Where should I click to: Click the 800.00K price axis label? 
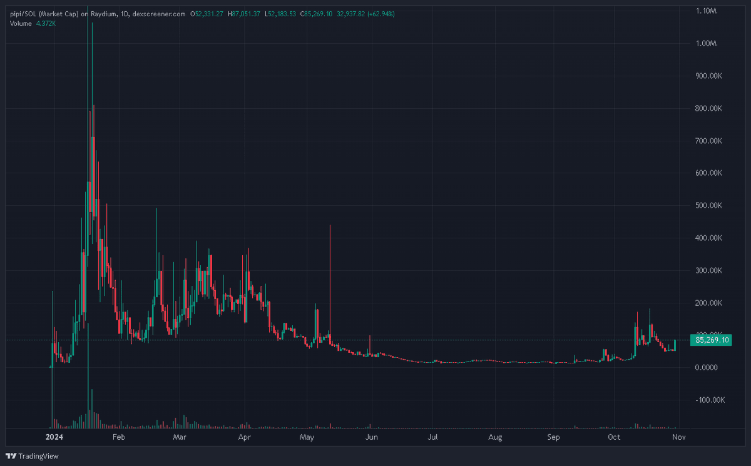(708, 109)
